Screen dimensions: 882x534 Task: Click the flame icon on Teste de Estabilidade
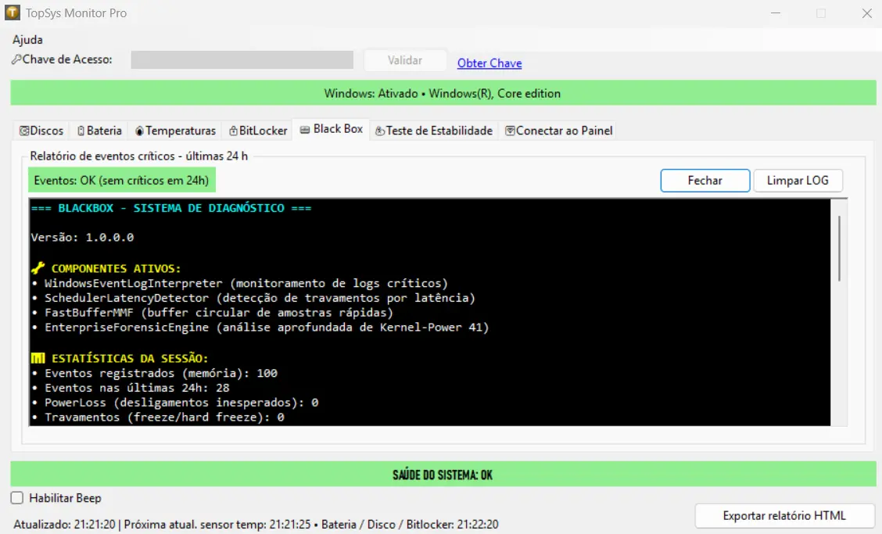[380, 131]
